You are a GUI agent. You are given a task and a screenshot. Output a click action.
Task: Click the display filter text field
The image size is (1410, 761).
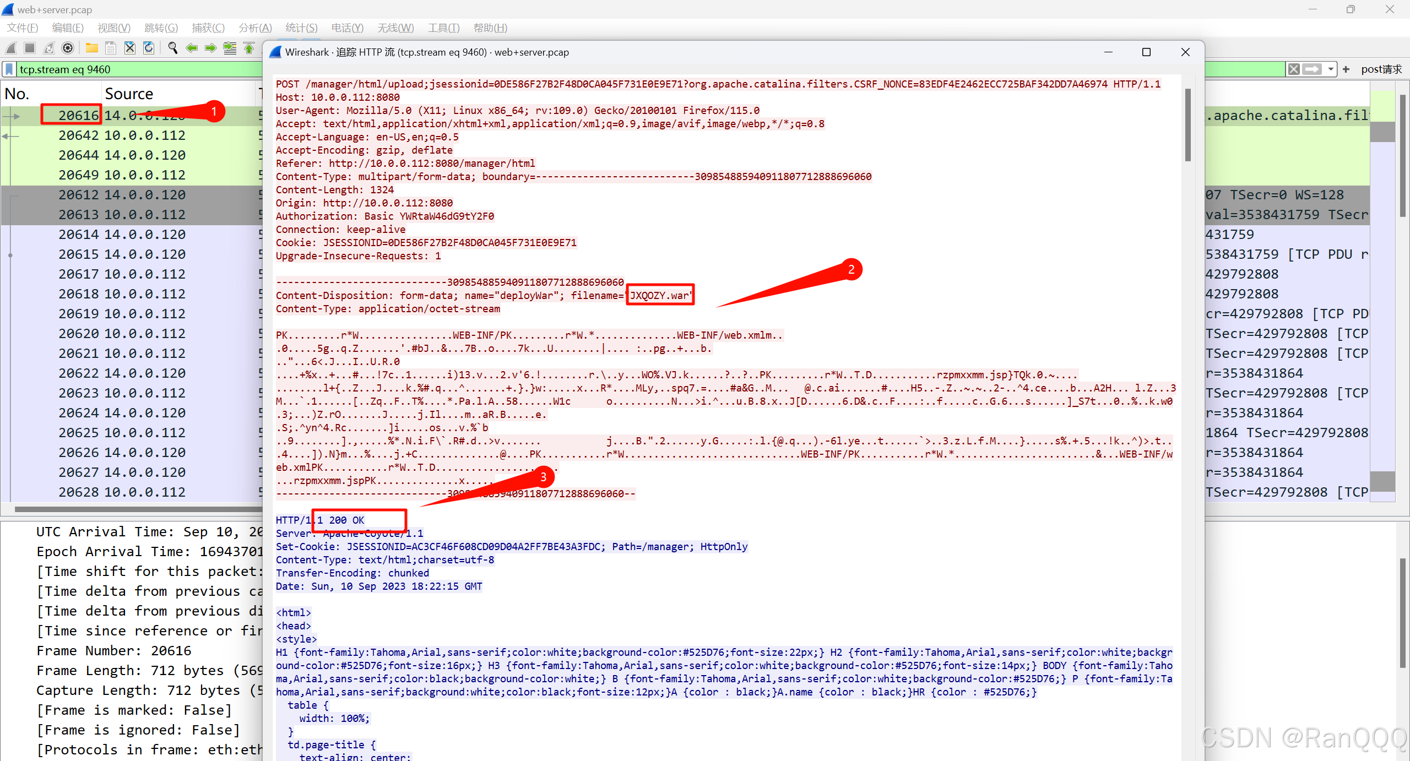coord(138,69)
